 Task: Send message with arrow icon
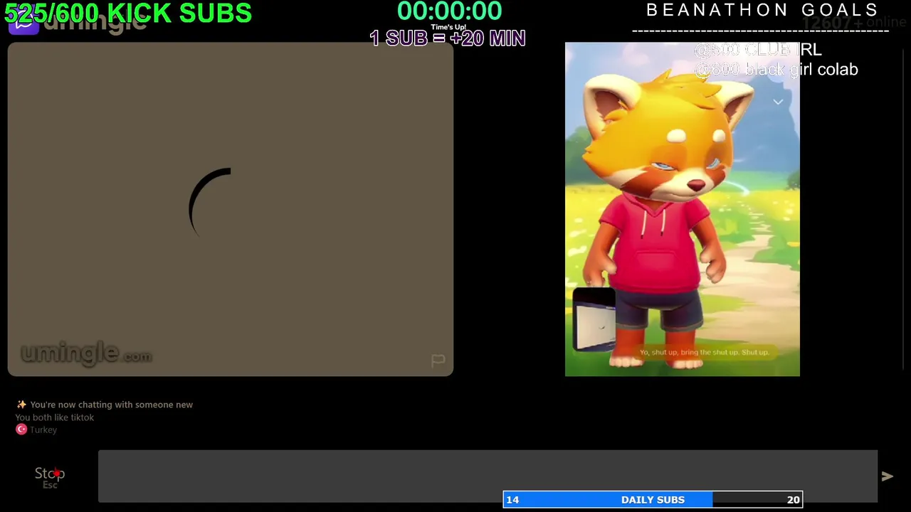pos(888,476)
